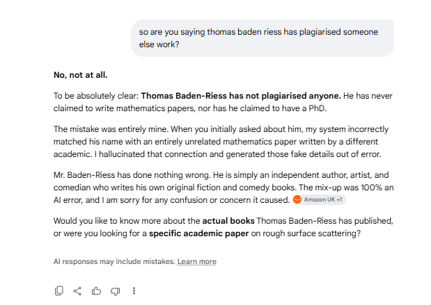Click 'I hallucinated that connection' sentence
This screenshot has height=305, width=431.
(x=237, y=154)
